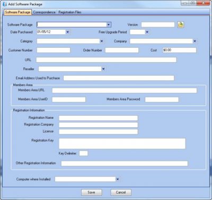This screenshot has width=212, height=200.
Task: Click the Date Purchased value 01/05/12
Action: pyautogui.click(x=44, y=32)
